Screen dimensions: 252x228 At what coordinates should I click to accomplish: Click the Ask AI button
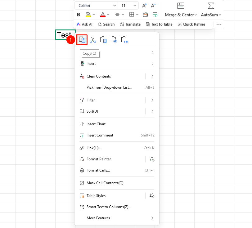pyautogui.click(x=84, y=24)
